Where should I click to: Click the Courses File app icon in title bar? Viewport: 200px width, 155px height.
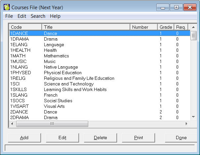[x=7, y=7]
